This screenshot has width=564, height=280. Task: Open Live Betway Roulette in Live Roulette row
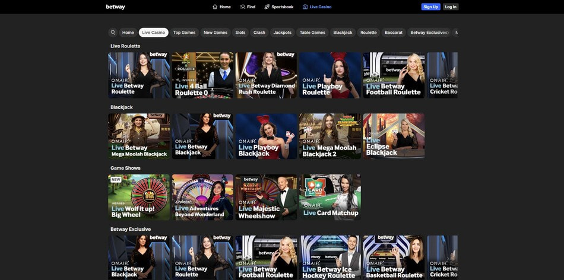click(x=139, y=75)
